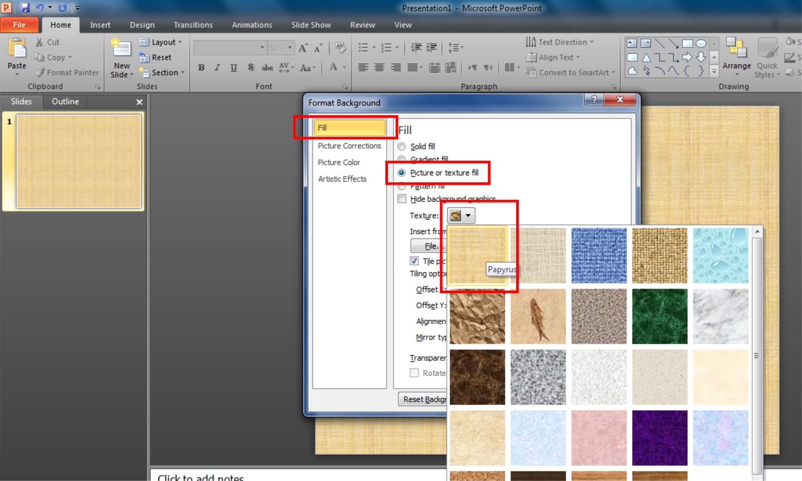Open Picture Color category

339,162
